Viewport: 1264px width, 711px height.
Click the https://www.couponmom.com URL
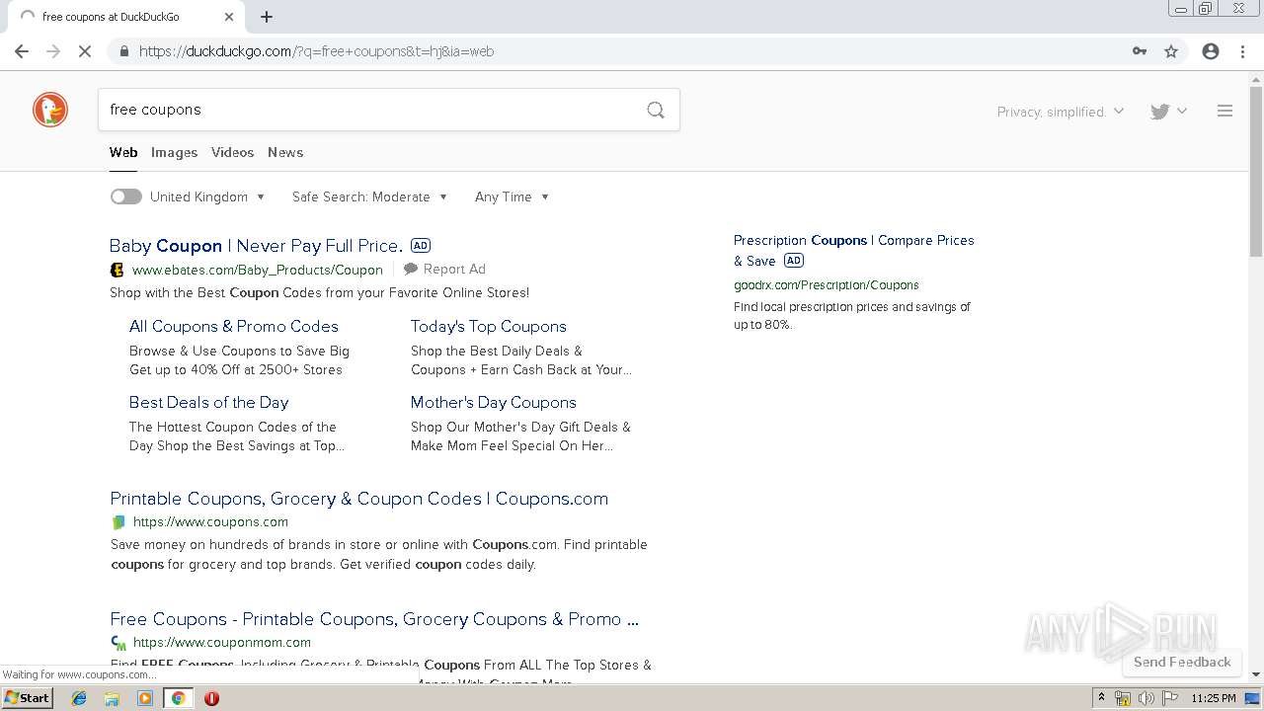[222, 643]
